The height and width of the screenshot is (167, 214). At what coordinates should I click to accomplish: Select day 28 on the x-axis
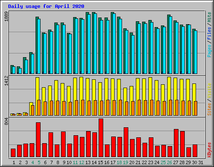click(x=182, y=162)
